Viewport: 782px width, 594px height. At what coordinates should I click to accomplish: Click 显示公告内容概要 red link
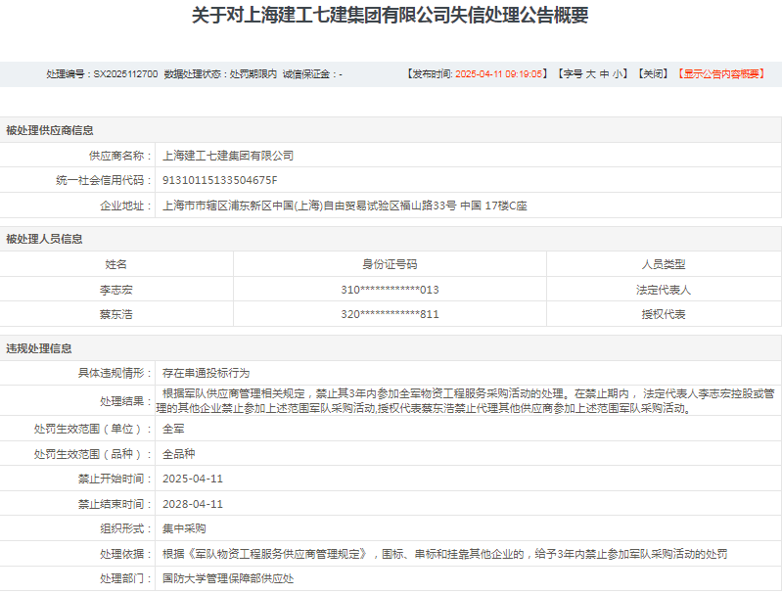721,74
